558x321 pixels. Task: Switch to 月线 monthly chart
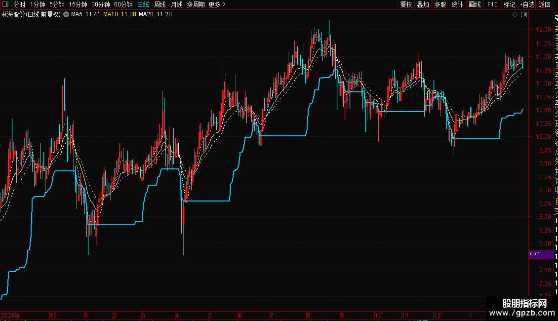click(x=176, y=4)
